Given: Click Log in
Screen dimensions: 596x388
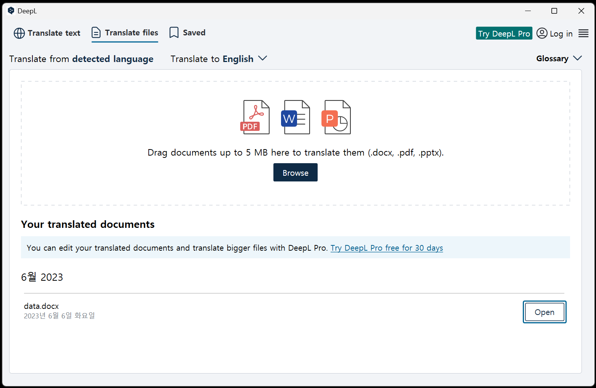Looking at the screenshot, I should [561, 34].
